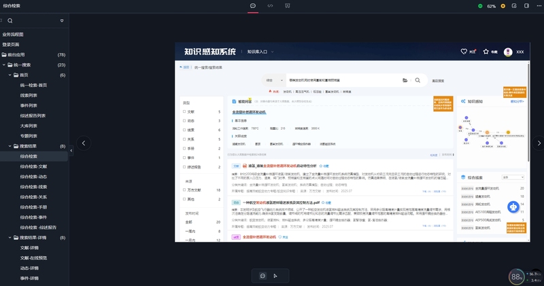Click the folder upload icon in search box

pos(405,80)
